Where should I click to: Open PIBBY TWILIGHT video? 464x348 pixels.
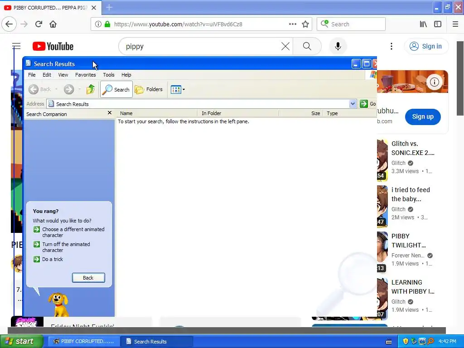click(408, 241)
